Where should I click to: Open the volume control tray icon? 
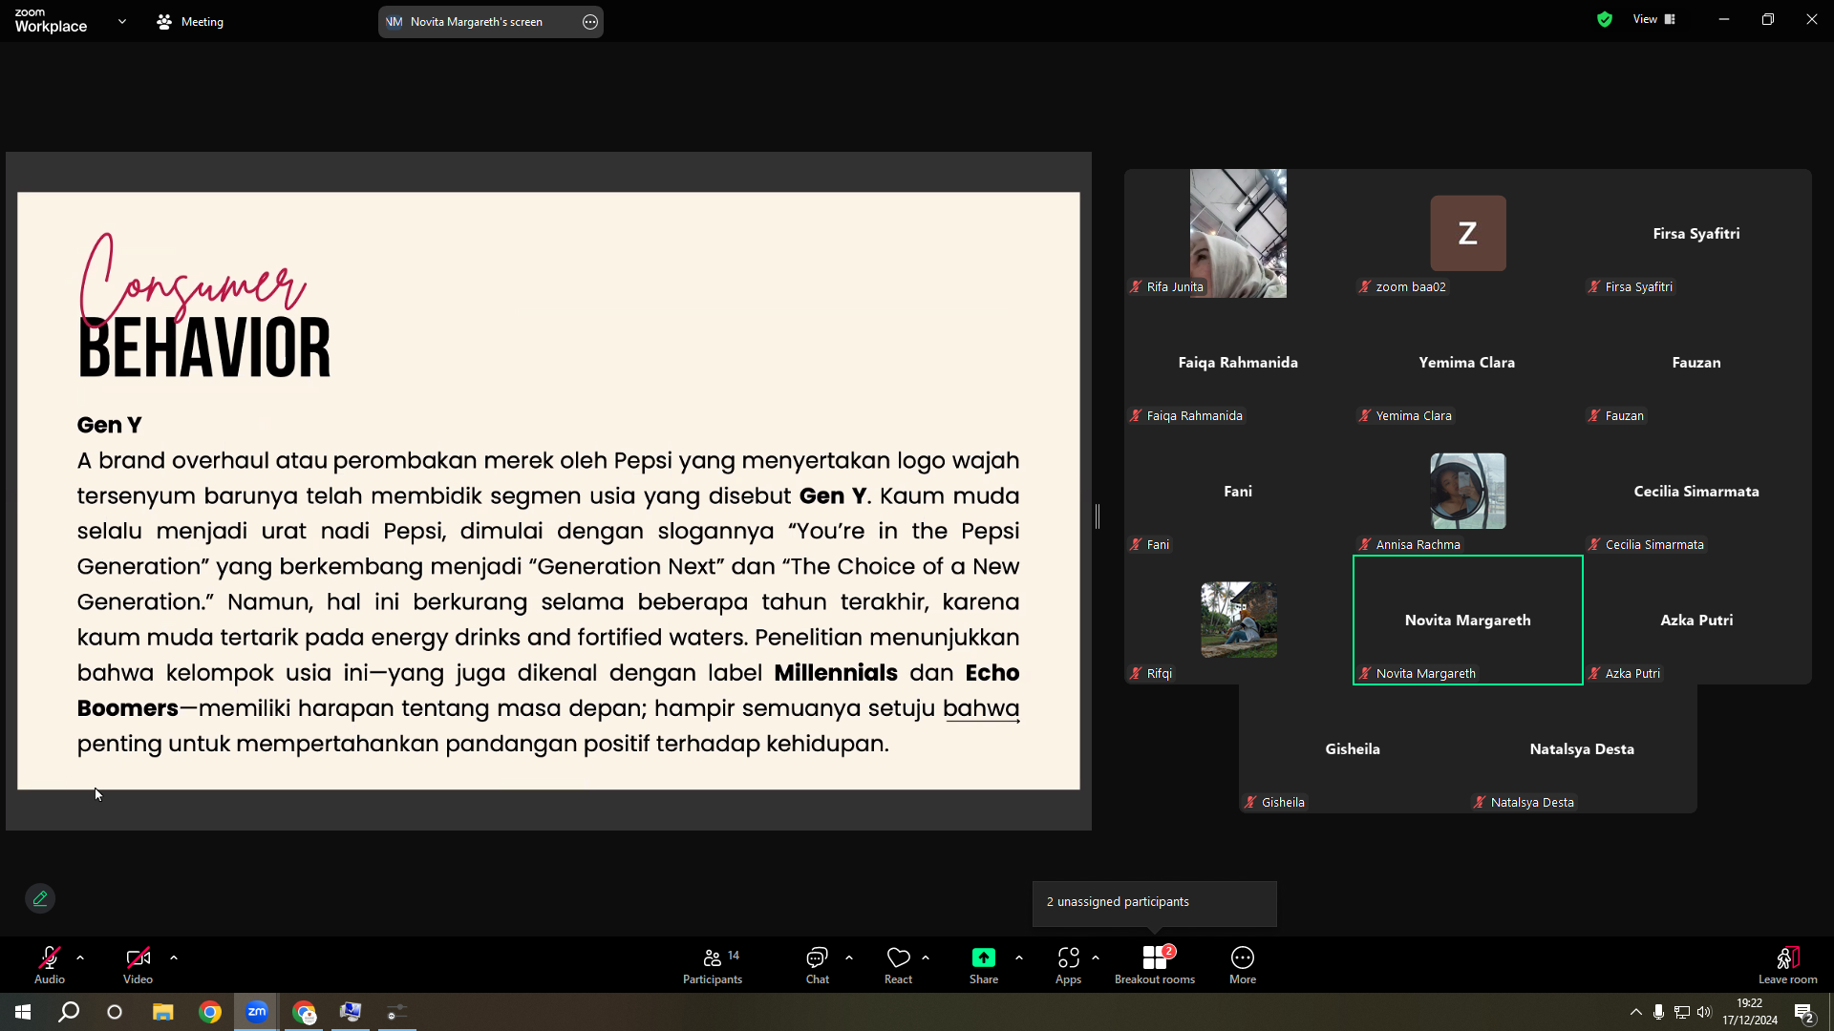(x=1705, y=1012)
